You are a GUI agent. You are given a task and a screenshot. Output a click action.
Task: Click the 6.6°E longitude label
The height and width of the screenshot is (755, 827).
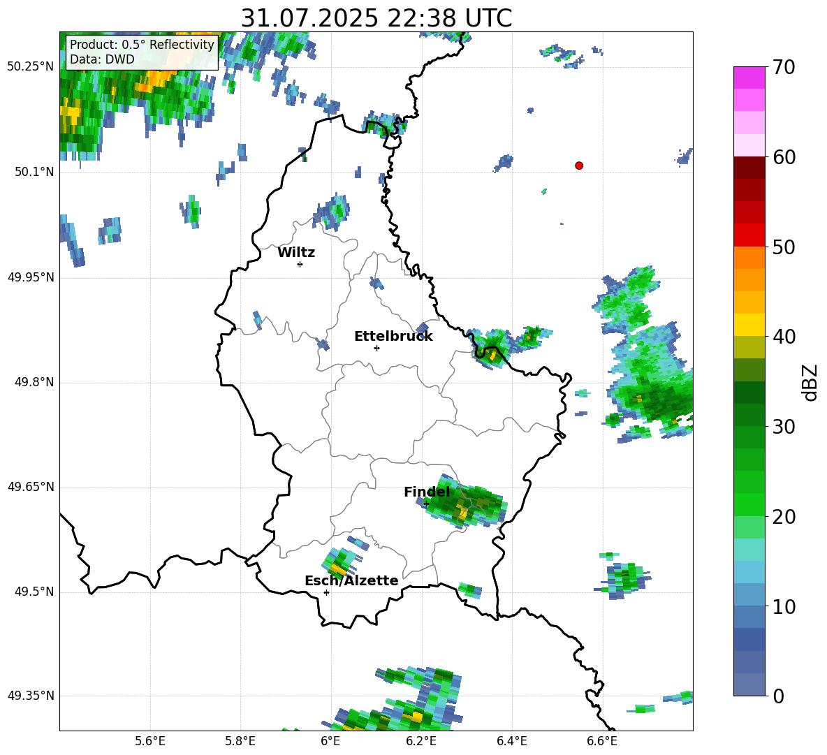tap(602, 741)
